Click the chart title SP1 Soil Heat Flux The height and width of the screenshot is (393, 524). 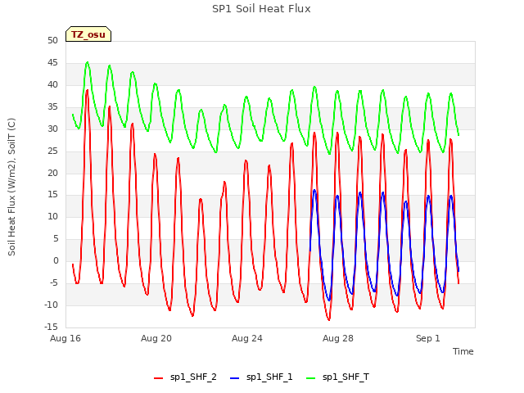pos(261,9)
